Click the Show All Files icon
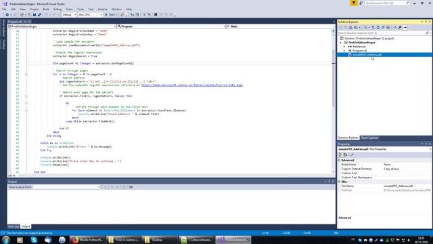 [x=388, y=27]
